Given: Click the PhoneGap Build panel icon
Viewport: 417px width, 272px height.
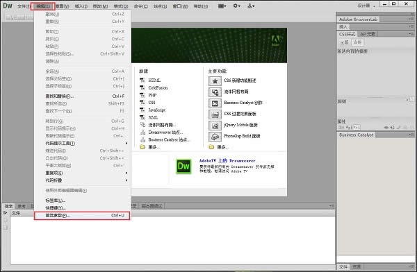Looking at the screenshot, I should 215,137.
